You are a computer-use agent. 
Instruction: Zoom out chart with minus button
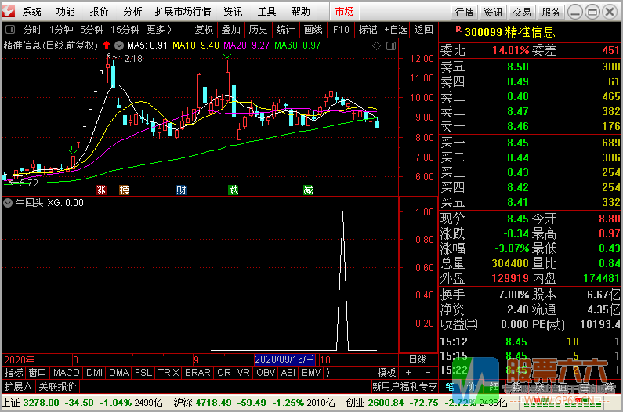pos(428,373)
